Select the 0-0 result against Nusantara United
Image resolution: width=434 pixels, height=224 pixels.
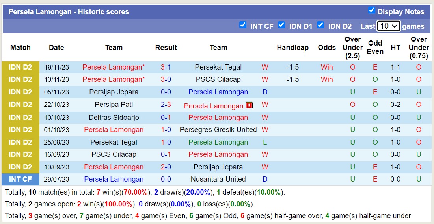coord(166,179)
